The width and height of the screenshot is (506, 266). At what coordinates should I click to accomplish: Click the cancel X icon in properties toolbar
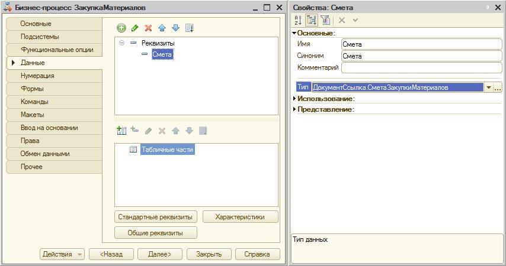pos(342,20)
